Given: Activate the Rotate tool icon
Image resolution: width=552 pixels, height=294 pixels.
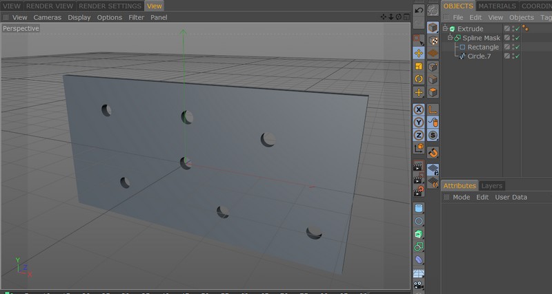Looking at the screenshot, I should pos(419,78).
